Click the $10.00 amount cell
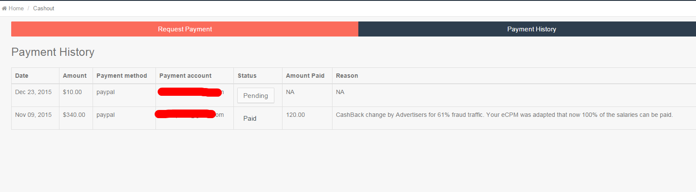Image resolution: width=696 pixels, height=192 pixels. [72, 92]
